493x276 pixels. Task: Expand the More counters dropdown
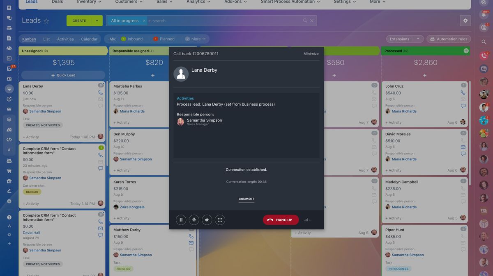point(196,39)
